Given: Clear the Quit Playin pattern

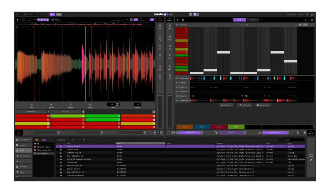Looking at the screenshot, I should point(305,25).
